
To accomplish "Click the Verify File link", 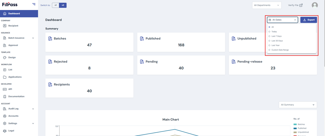I will click(x=295, y=5).
